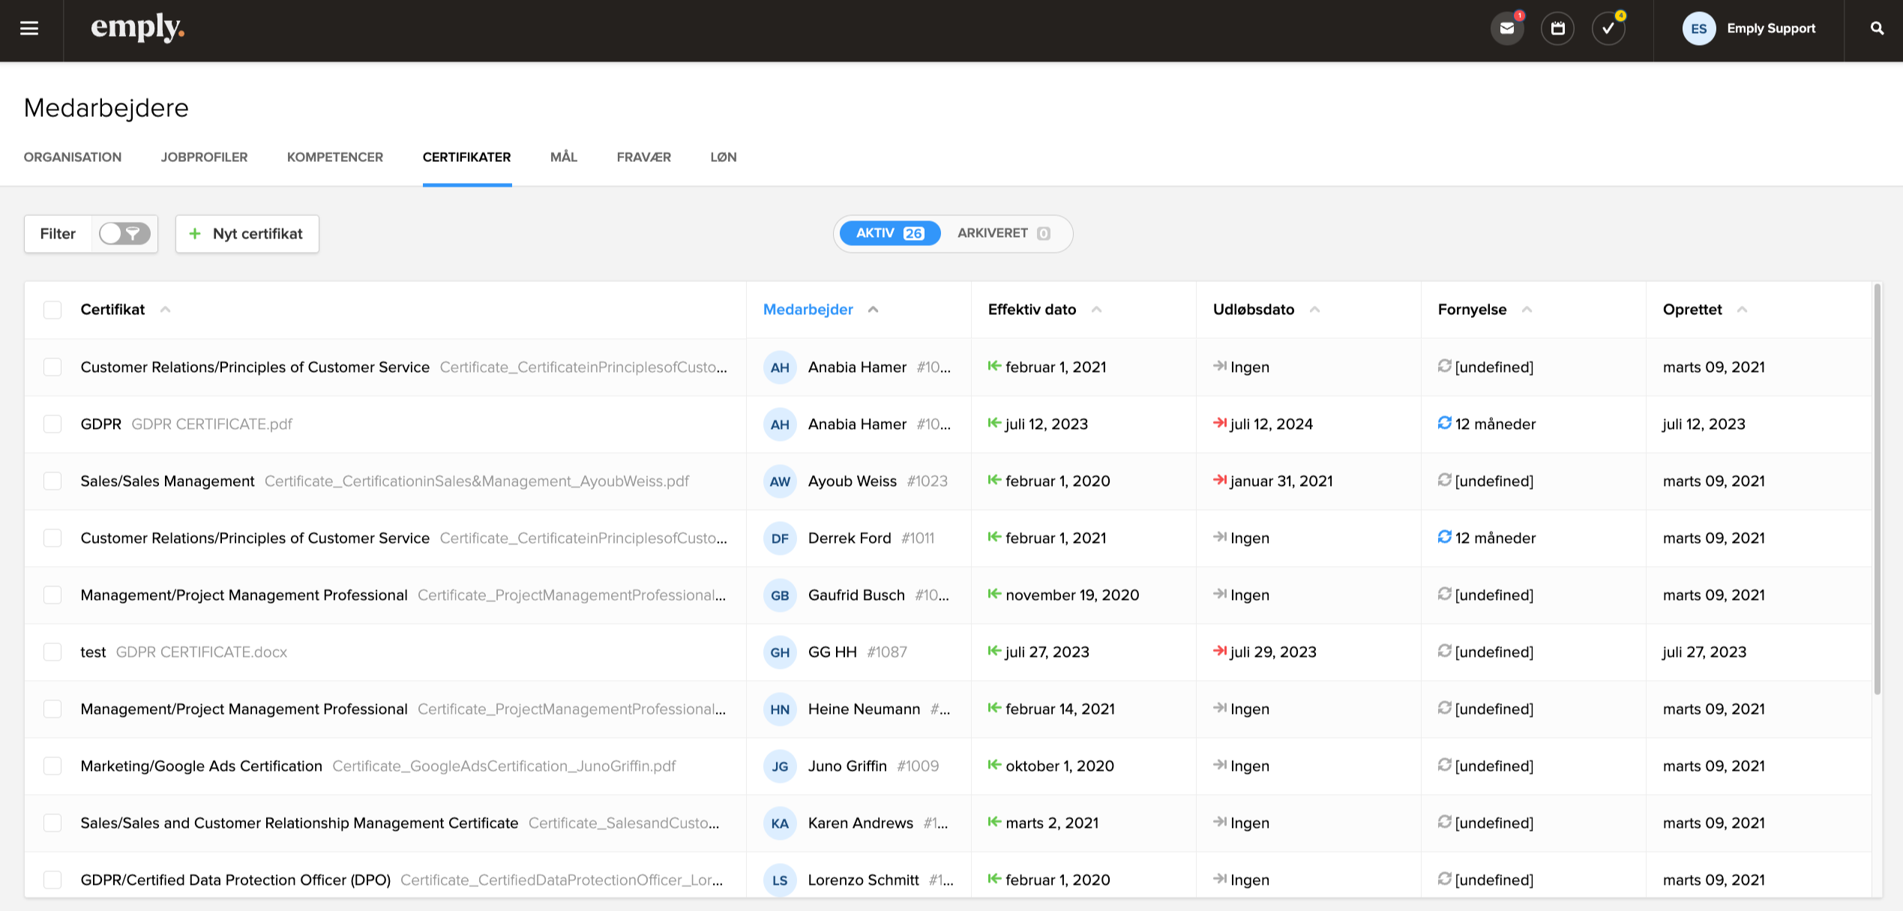
Task: Click the Emply logo
Action: click(x=137, y=28)
